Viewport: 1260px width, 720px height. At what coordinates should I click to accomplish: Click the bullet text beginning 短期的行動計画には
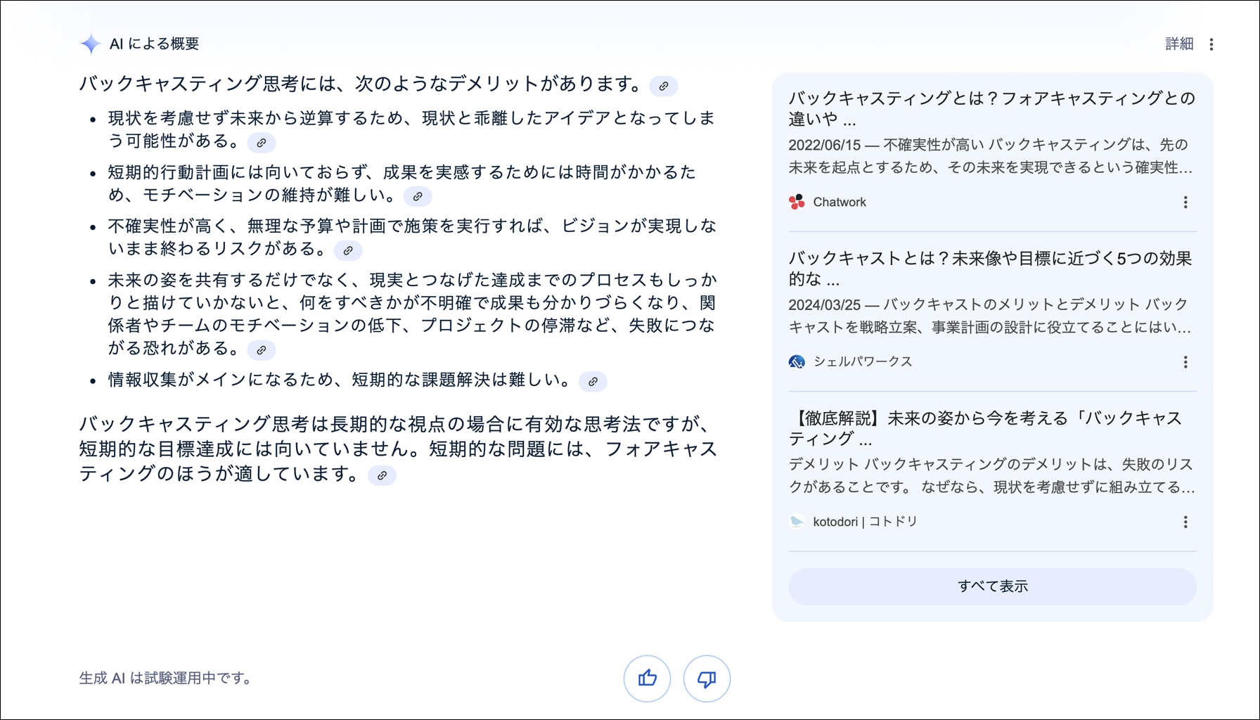coord(401,183)
